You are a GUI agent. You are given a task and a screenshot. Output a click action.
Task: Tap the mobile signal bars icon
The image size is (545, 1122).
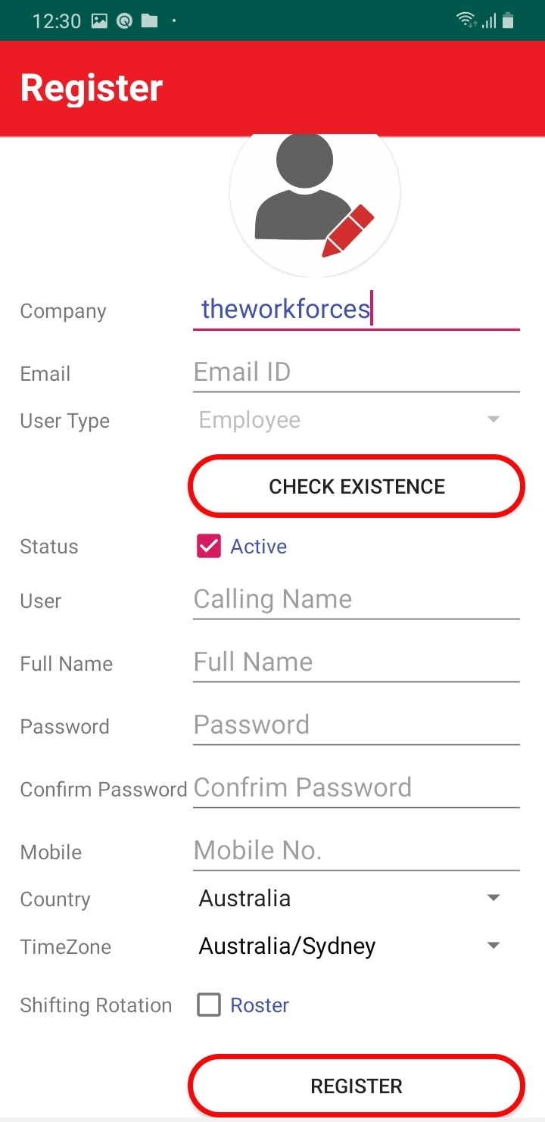489,21
